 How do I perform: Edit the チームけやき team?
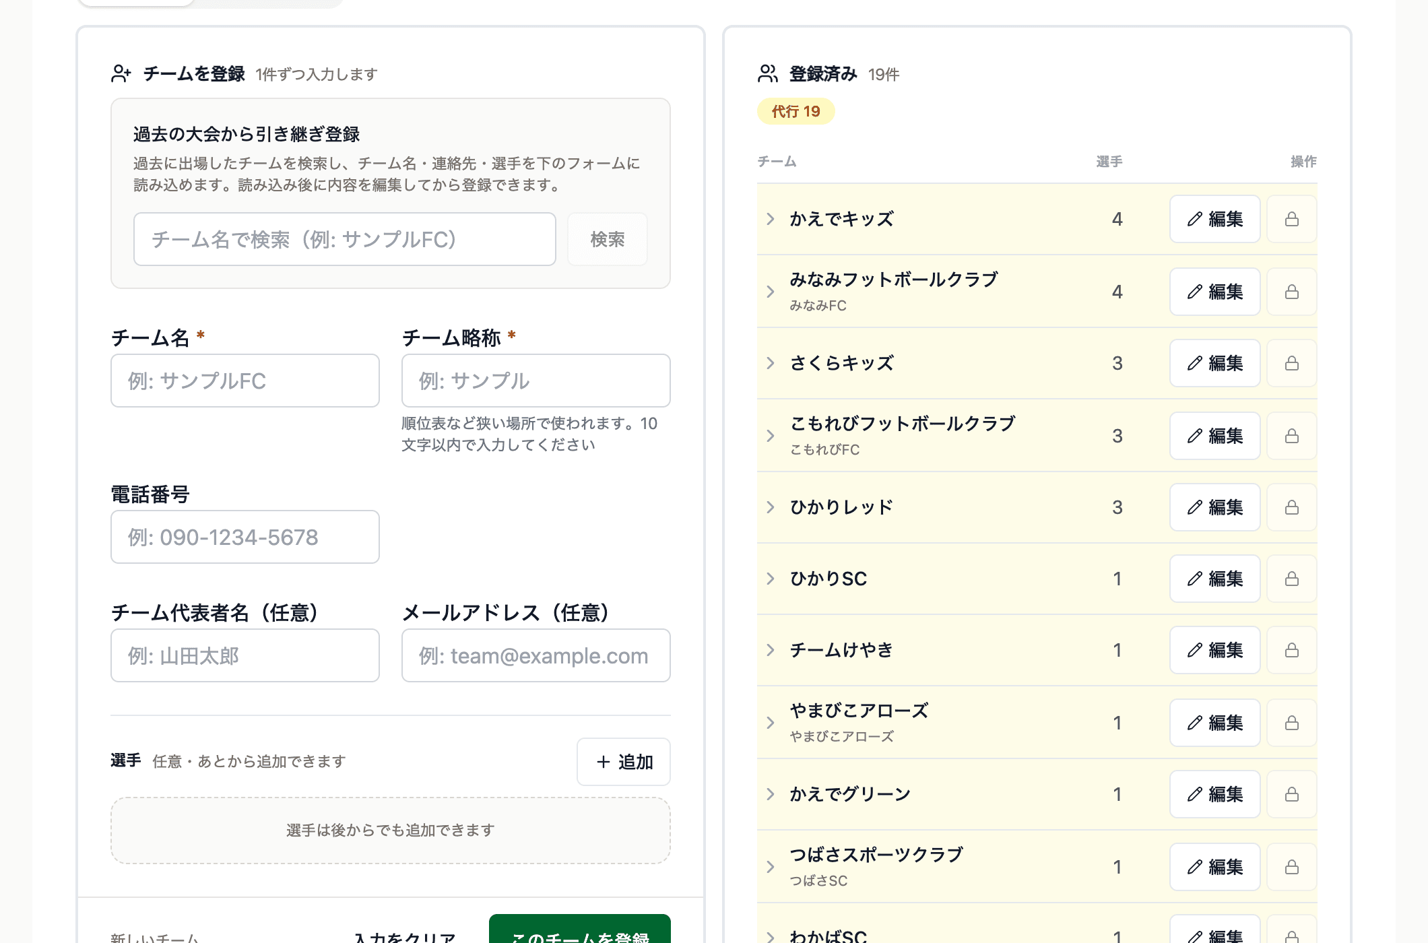tap(1214, 650)
